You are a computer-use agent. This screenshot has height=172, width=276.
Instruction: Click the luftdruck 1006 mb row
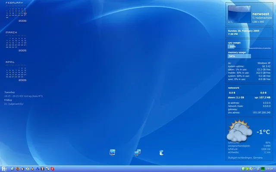[249, 149]
